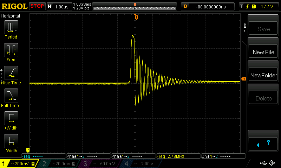281x168 pixels.
Task: Choose the Rise Time measurement
Action: point(11,73)
